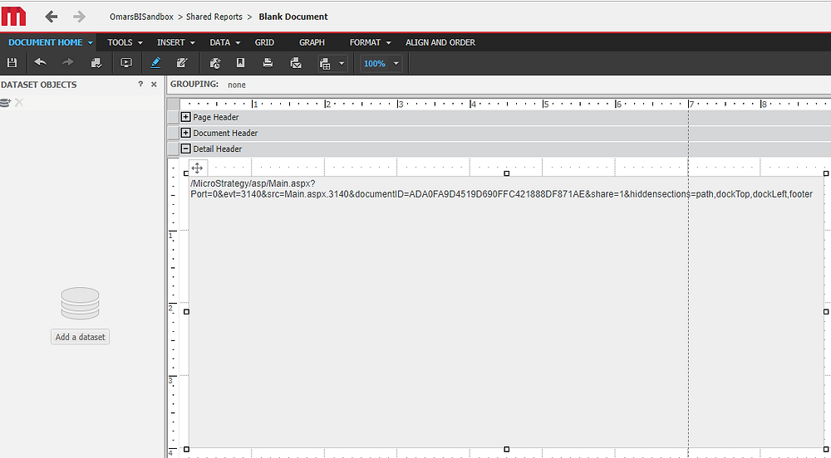Click the apply changes icon with checkmark

point(96,63)
